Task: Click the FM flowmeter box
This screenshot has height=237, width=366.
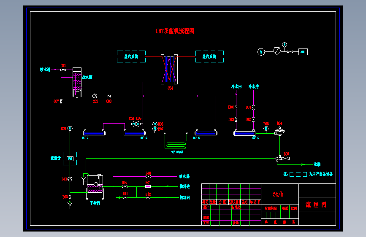Action: pyautogui.click(x=70, y=159)
